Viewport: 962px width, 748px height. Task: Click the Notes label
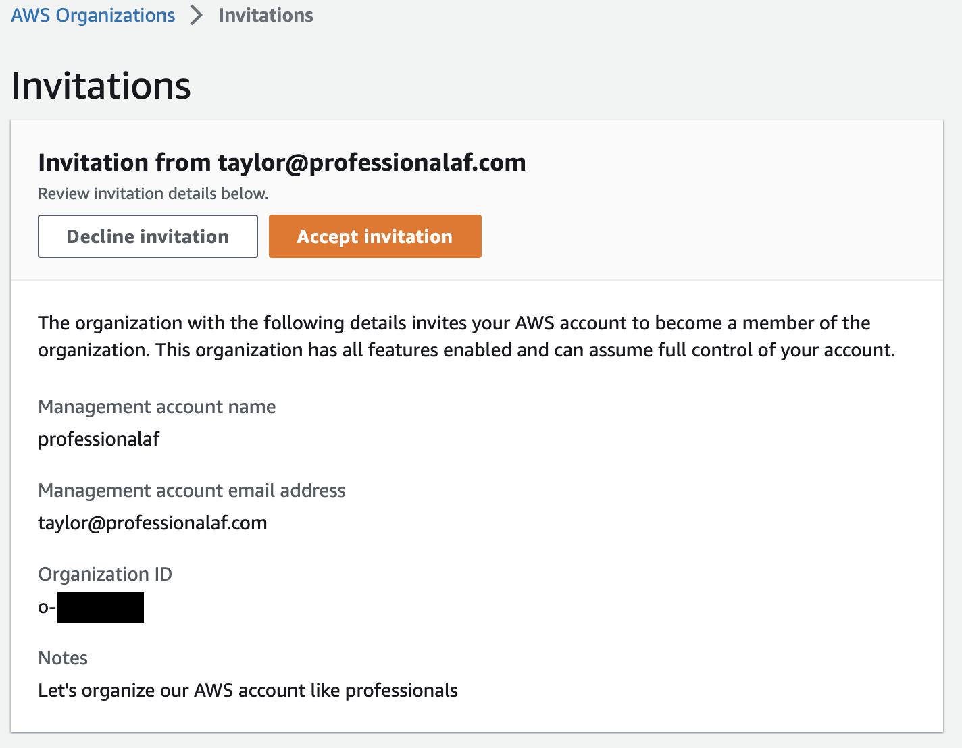(x=63, y=658)
